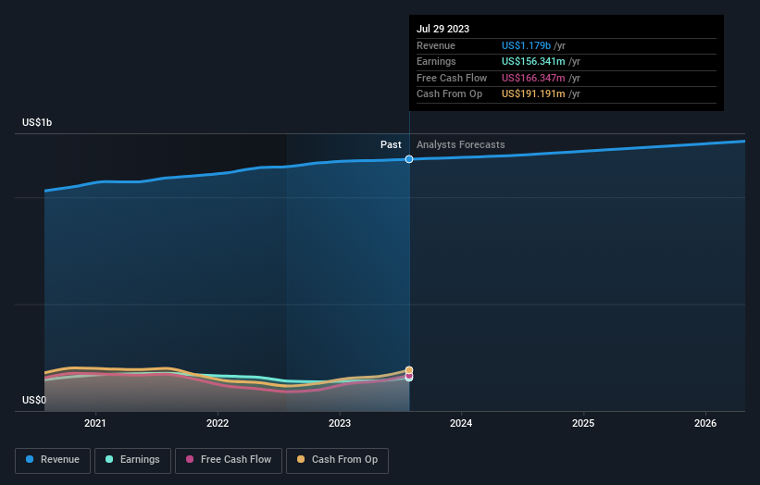Image resolution: width=760 pixels, height=485 pixels.
Task: Click the 2023 x-axis label
Action: (340, 423)
